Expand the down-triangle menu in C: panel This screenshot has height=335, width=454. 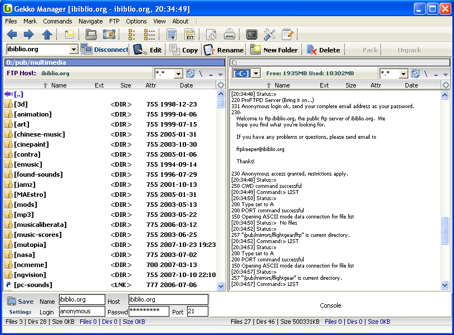pos(446,75)
